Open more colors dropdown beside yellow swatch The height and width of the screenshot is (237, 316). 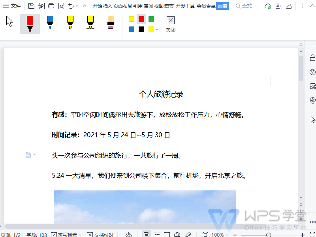(157, 29)
